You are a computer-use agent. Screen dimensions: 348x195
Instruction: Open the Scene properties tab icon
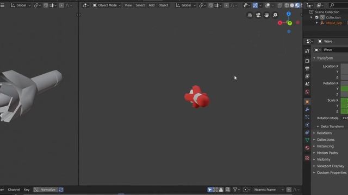click(x=307, y=84)
